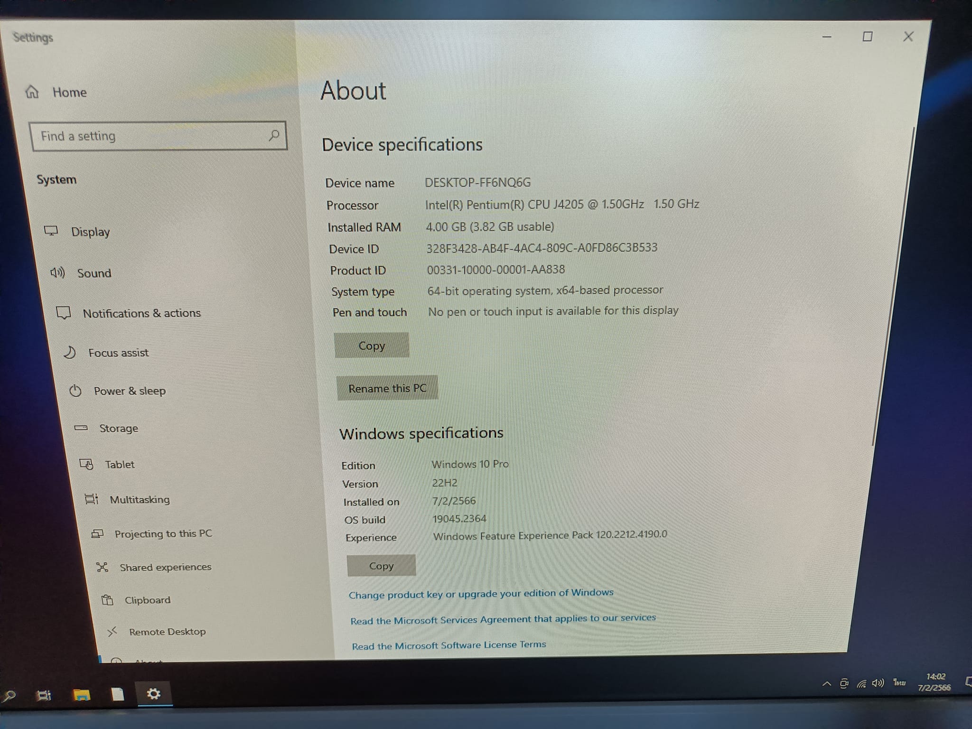Click the search magnifier in Find a setting

[274, 136]
